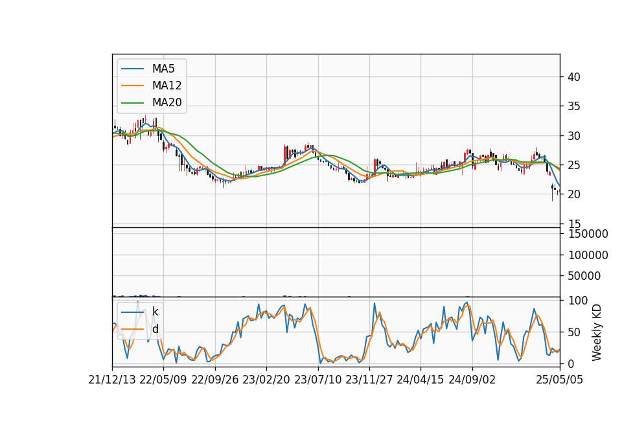Click the d legend label
The image size is (622, 447).
(x=155, y=329)
